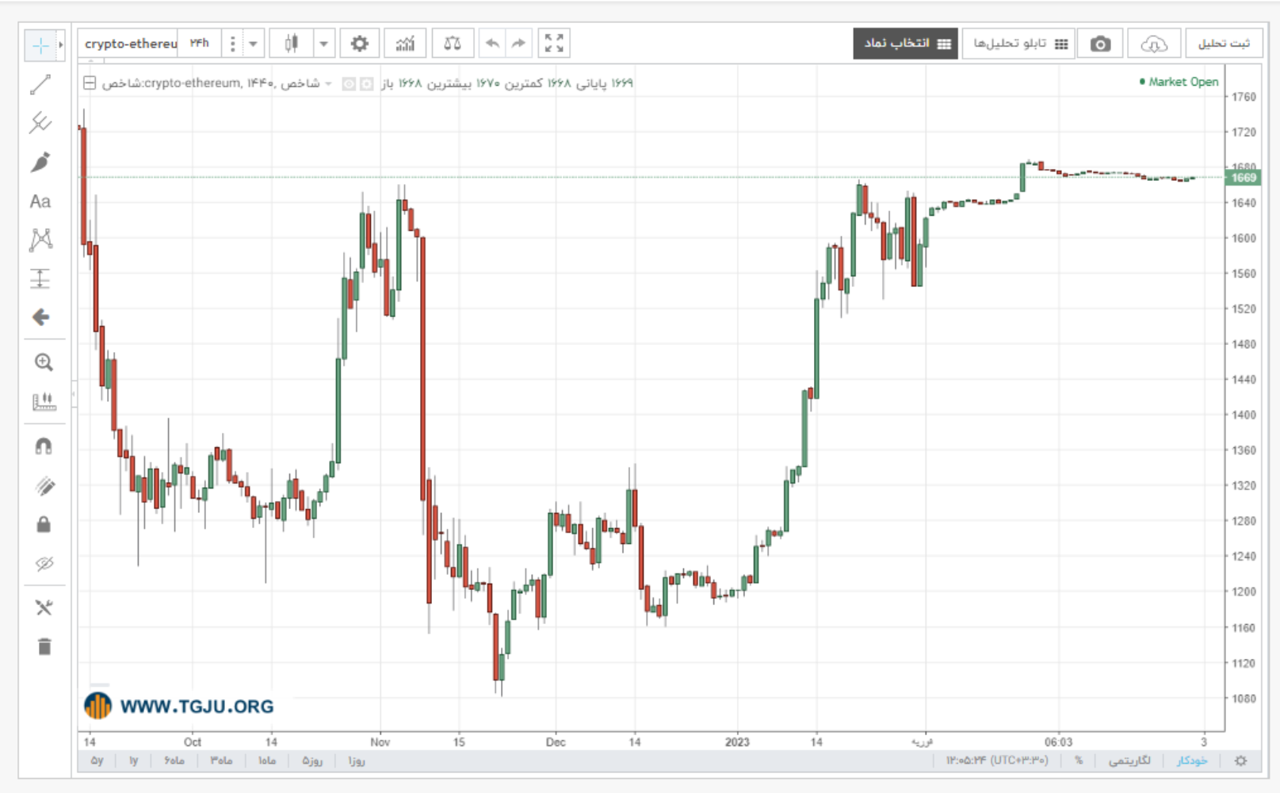Toggle the % percent scale option

pos(1079,760)
